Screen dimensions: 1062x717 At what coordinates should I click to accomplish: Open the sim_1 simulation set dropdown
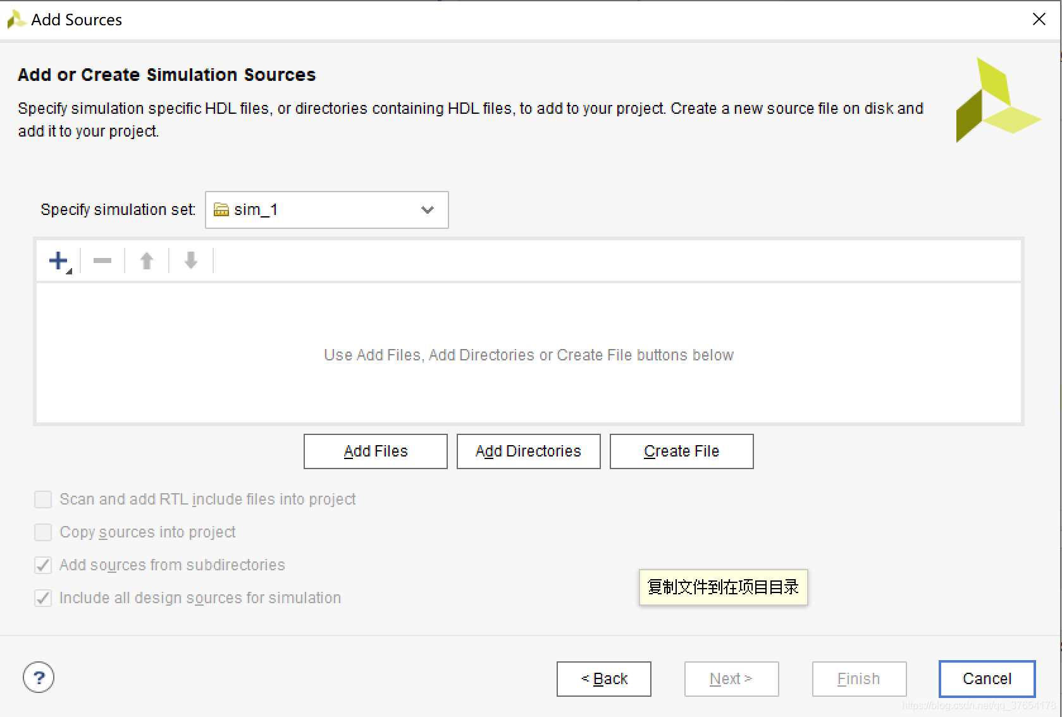click(327, 210)
